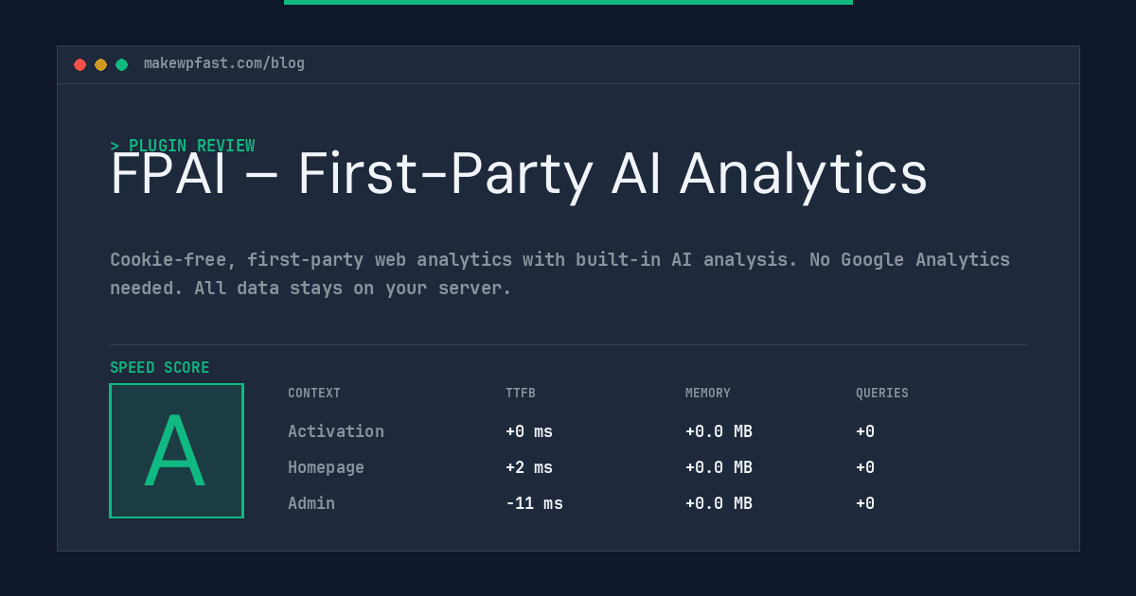Select the Homepage row label
The width and height of the screenshot is (1136, 596).
(326, 467)
